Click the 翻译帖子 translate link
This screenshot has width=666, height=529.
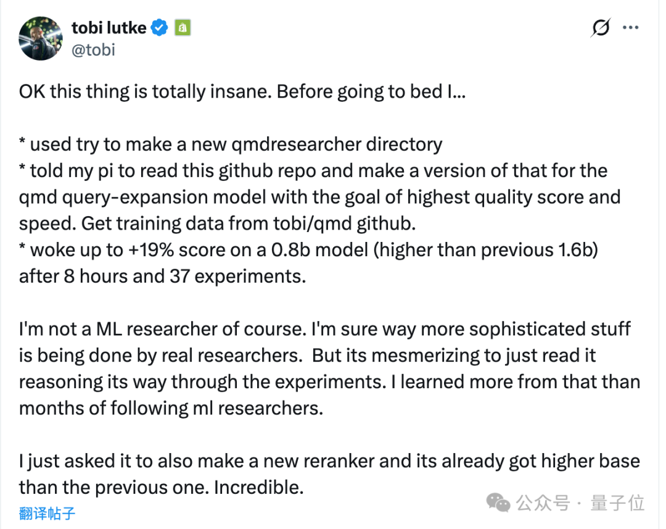pos(47,513)
